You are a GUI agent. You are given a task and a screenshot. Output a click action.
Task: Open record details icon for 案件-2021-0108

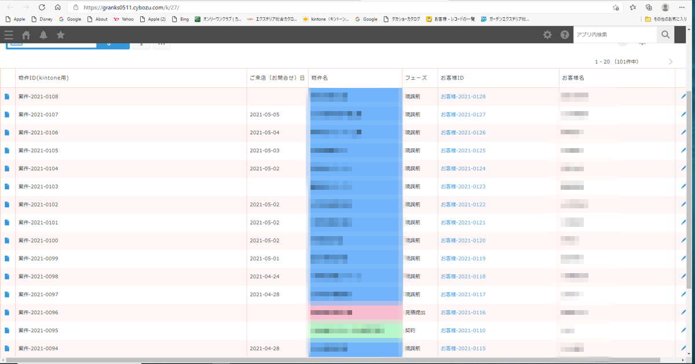click(7, 97)
